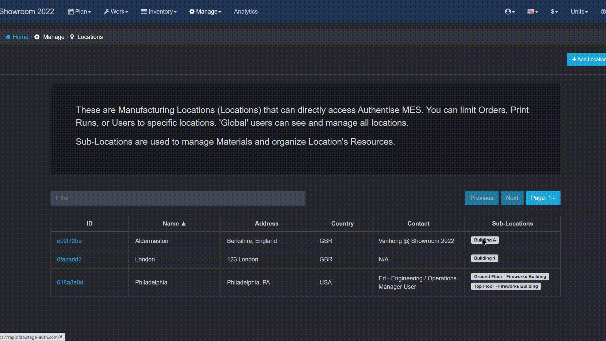This screenshot has height=341, width=606.
Task: Go to the Analytics page
Action: click(246, 12)
